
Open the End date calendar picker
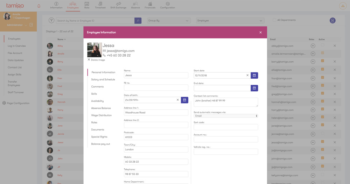254,88
